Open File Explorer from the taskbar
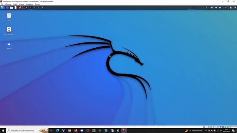The width and height of the screenshot is (237, 133). point(70,130)
